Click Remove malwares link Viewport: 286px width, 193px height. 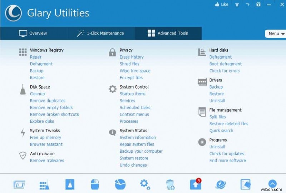(x=47, y=161)
